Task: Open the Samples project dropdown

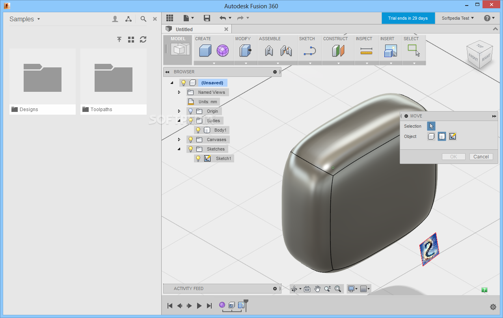Action: tap(25, 19)
